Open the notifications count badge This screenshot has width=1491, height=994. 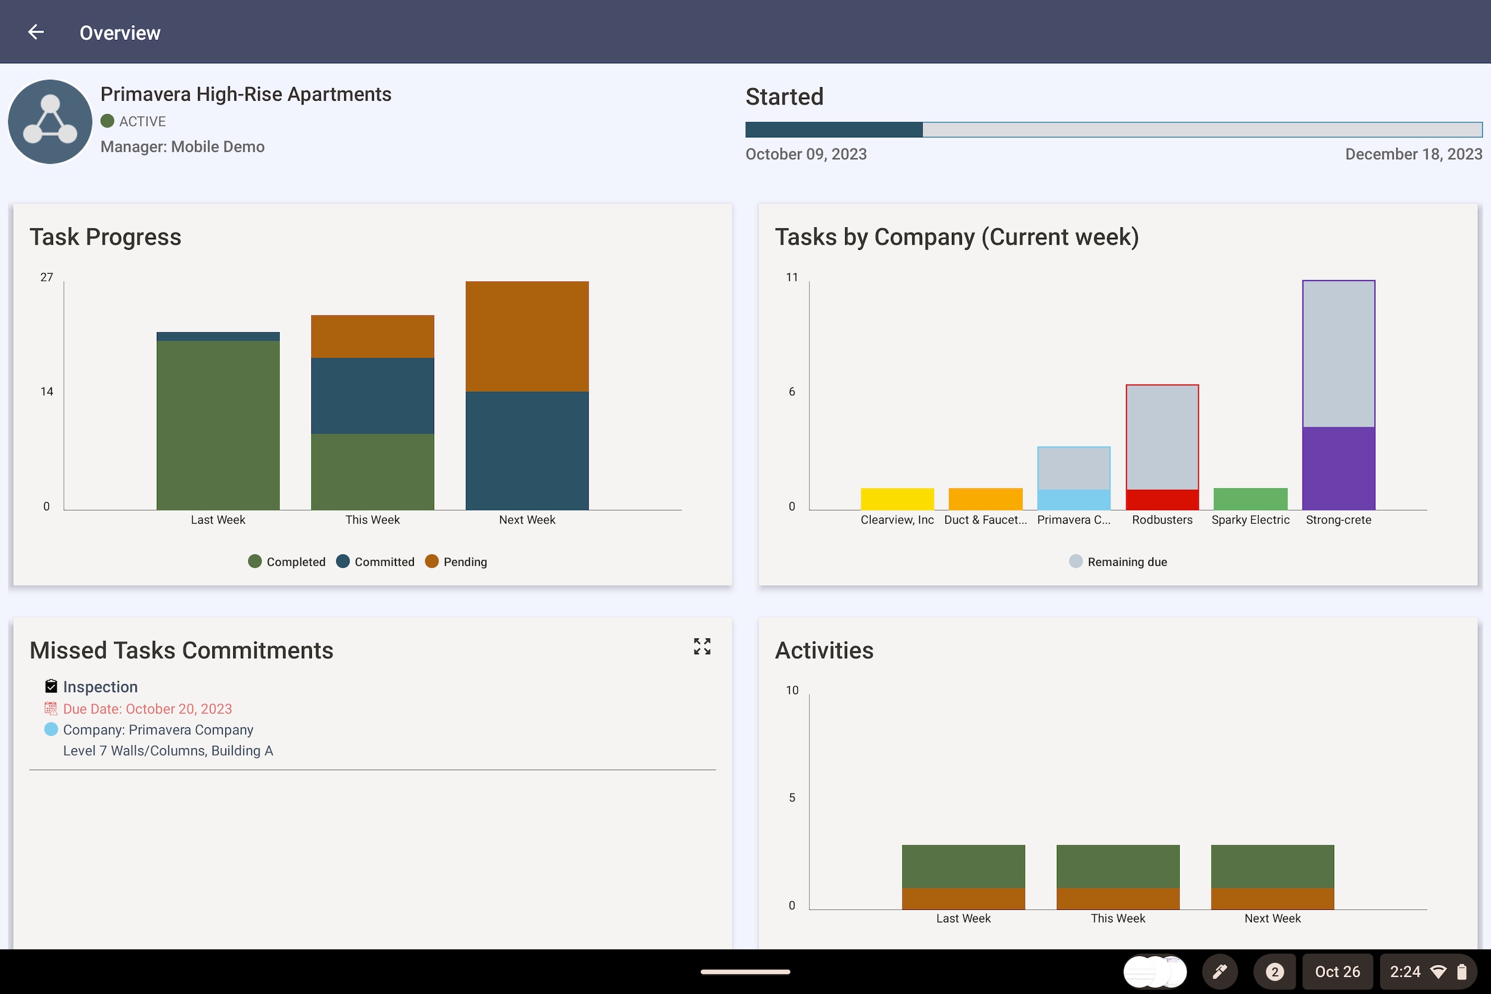(x=1274, y=971)
